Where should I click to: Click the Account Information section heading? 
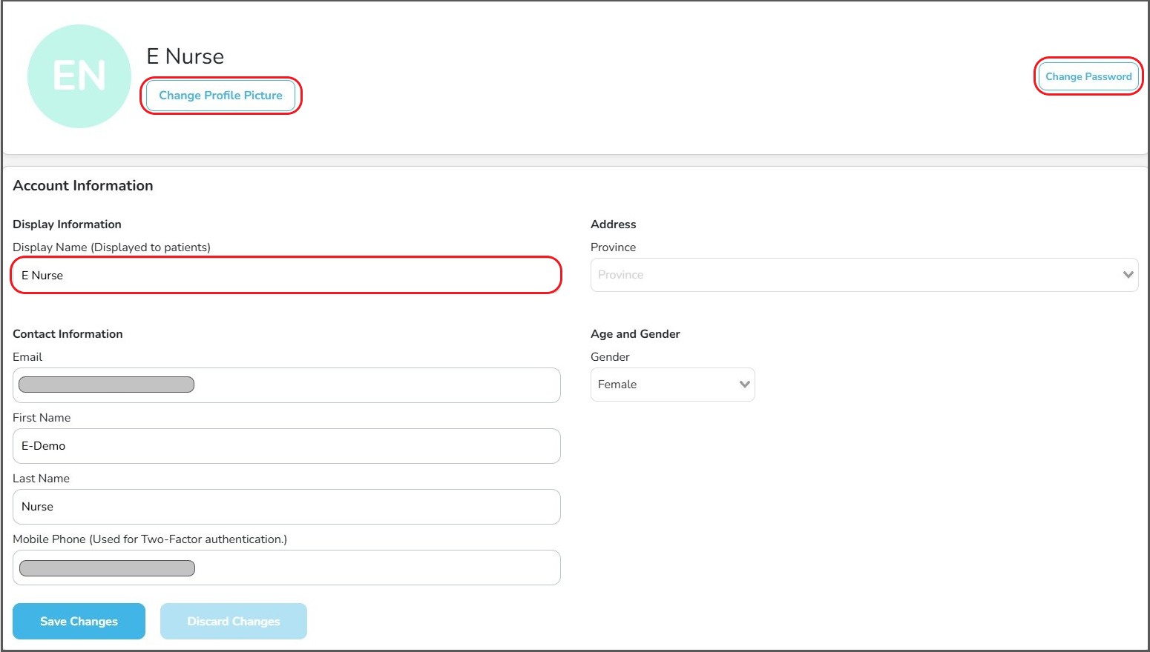[83, 186]
